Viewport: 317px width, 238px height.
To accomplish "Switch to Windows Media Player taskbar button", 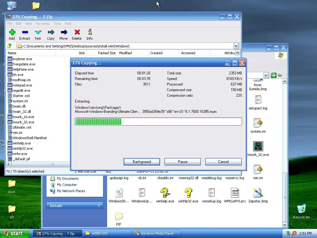I will (156, 233).
